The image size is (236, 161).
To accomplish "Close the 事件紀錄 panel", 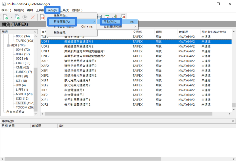I will coord(233,121).
